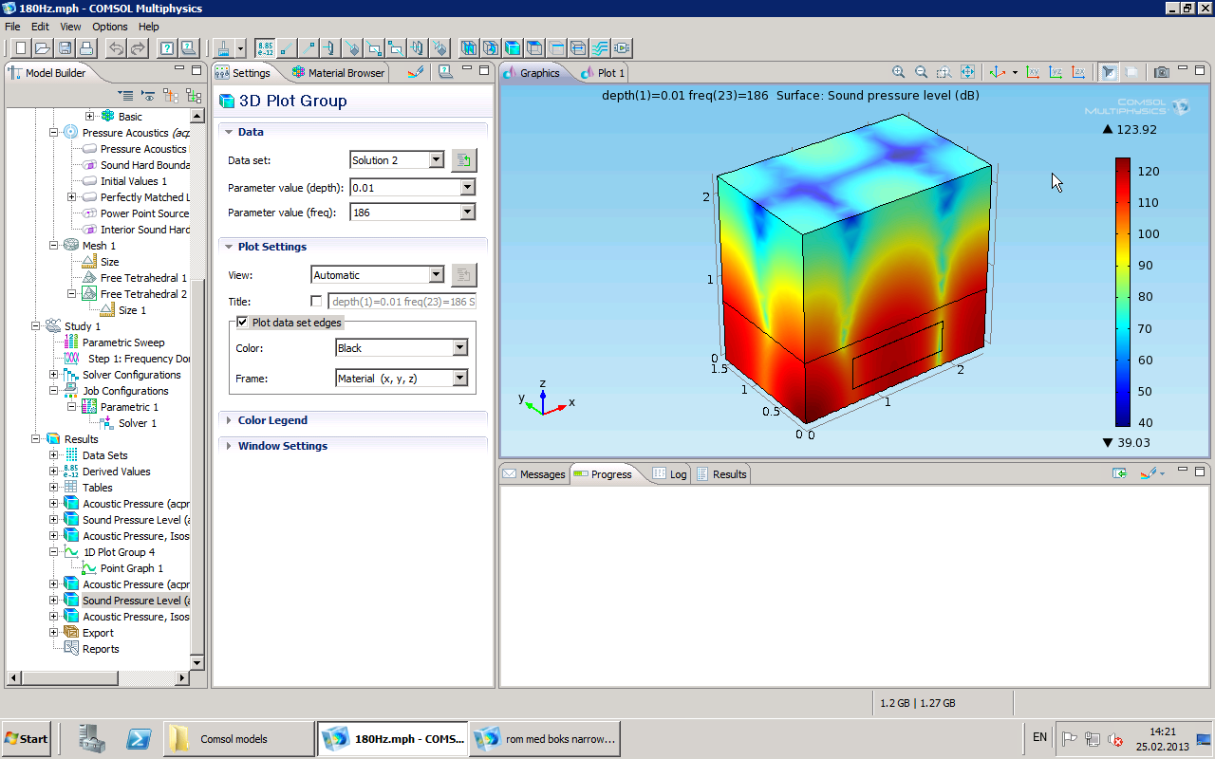Switch to the XY view
This screenshot has width=1215, height=759.
(x=1033, y=72)
